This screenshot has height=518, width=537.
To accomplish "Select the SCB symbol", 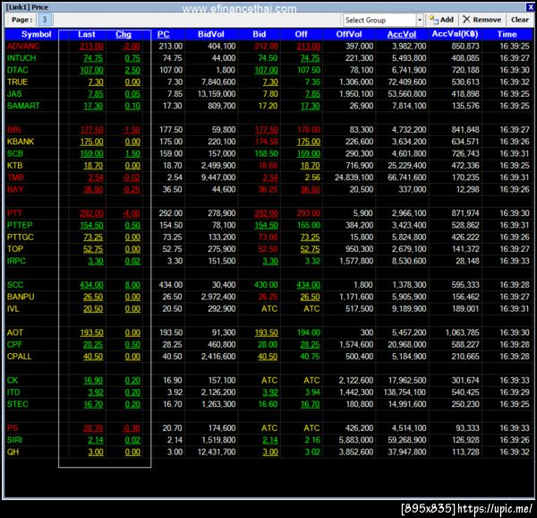I will click(14, 153).
